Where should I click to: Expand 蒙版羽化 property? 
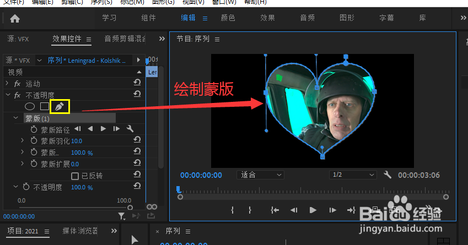coord(22,140)
